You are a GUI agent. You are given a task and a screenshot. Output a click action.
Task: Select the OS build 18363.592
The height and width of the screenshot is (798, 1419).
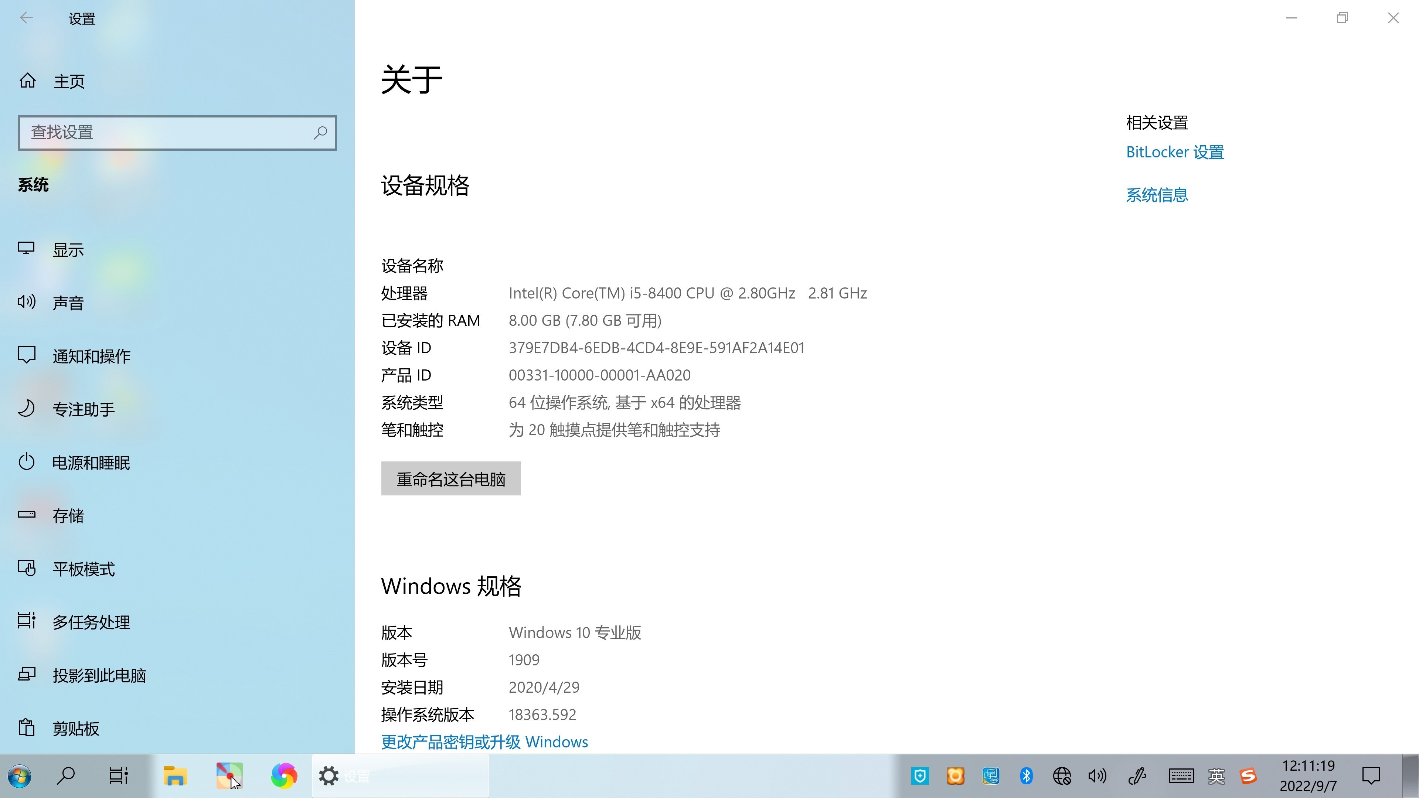tap(542, 715)
